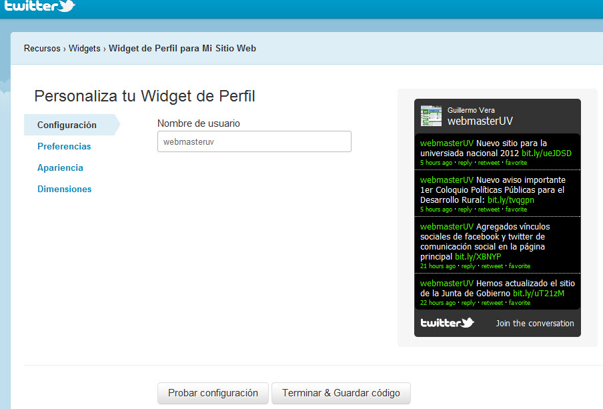This screenshot has height=409, width=603.
Task: Open the Recursos breadcrumb link
Action: pos(42,49)
